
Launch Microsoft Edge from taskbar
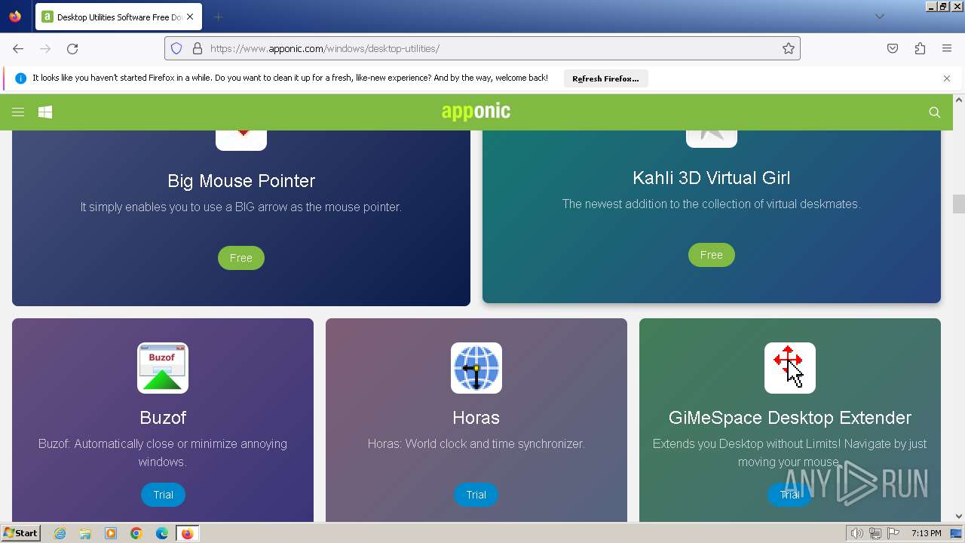(x=162, y=533)
